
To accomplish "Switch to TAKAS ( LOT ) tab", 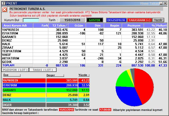I will tap(43, 70).
